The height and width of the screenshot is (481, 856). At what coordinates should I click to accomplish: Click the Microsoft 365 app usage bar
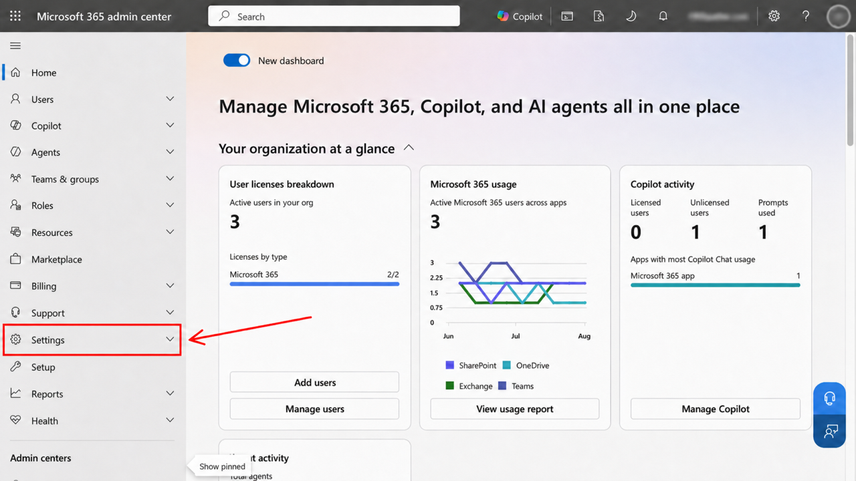[716, 285]
